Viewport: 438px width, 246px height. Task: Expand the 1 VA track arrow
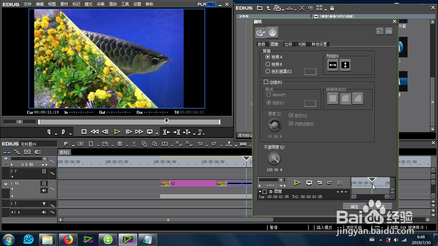tap(13, 189)
